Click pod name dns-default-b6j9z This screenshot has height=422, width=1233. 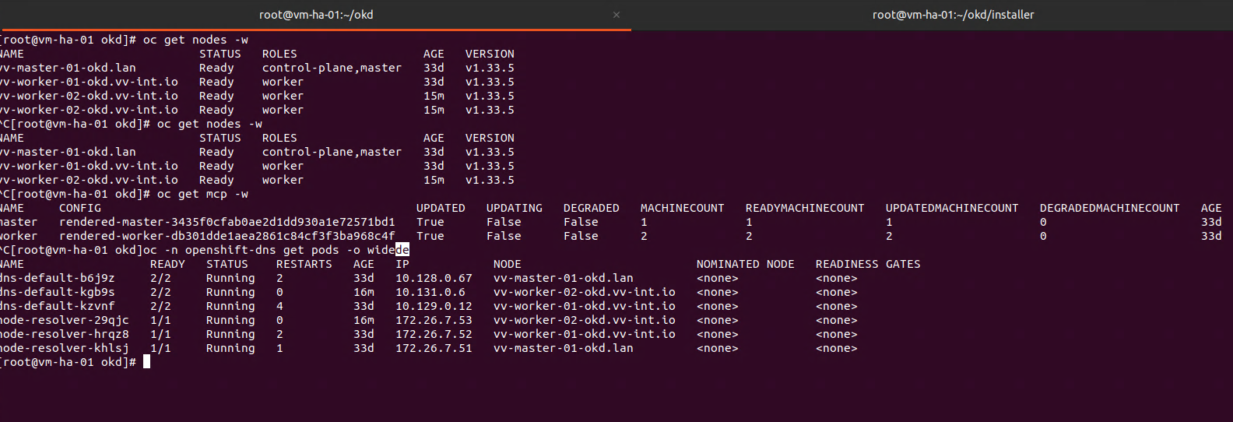57,278
